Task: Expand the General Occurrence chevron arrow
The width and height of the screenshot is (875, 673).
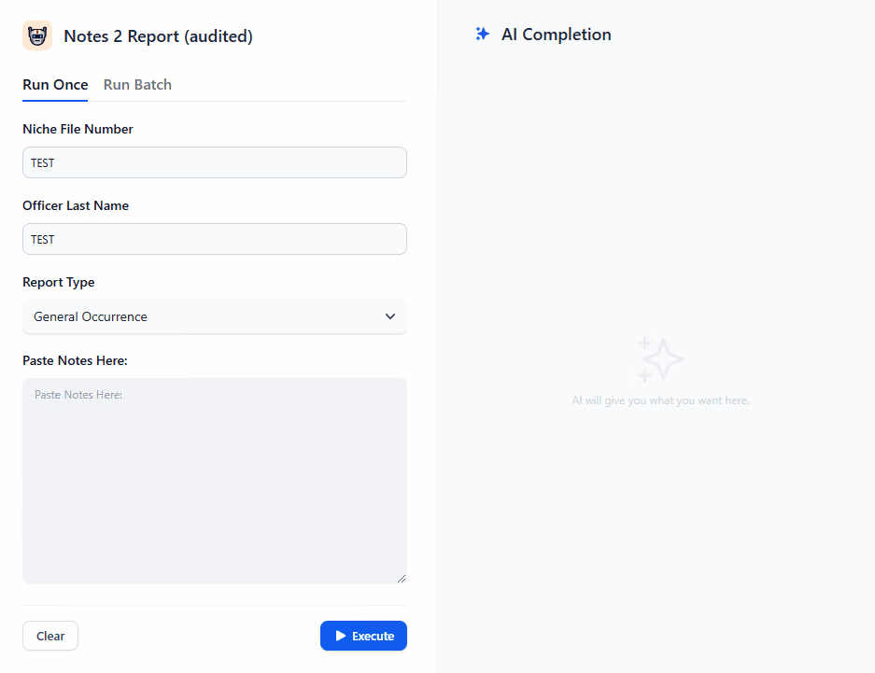Action: pyautogui.click(x=390, y=316)
